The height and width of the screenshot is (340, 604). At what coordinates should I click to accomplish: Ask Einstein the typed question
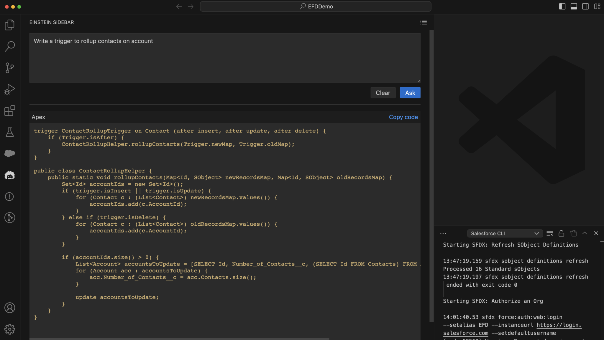coord(410,93)
